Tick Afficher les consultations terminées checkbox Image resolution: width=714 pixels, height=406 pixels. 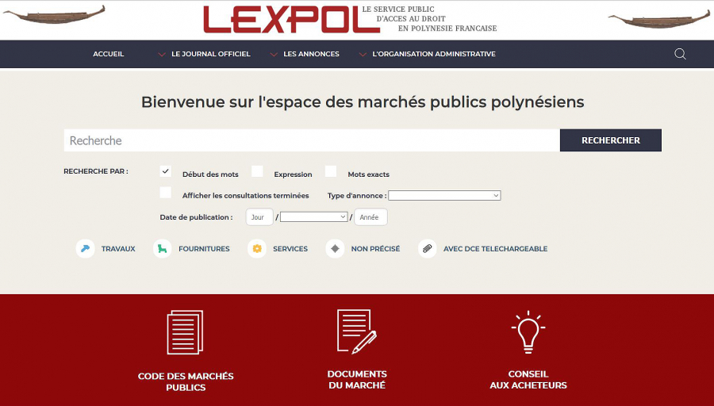point(166,193)
